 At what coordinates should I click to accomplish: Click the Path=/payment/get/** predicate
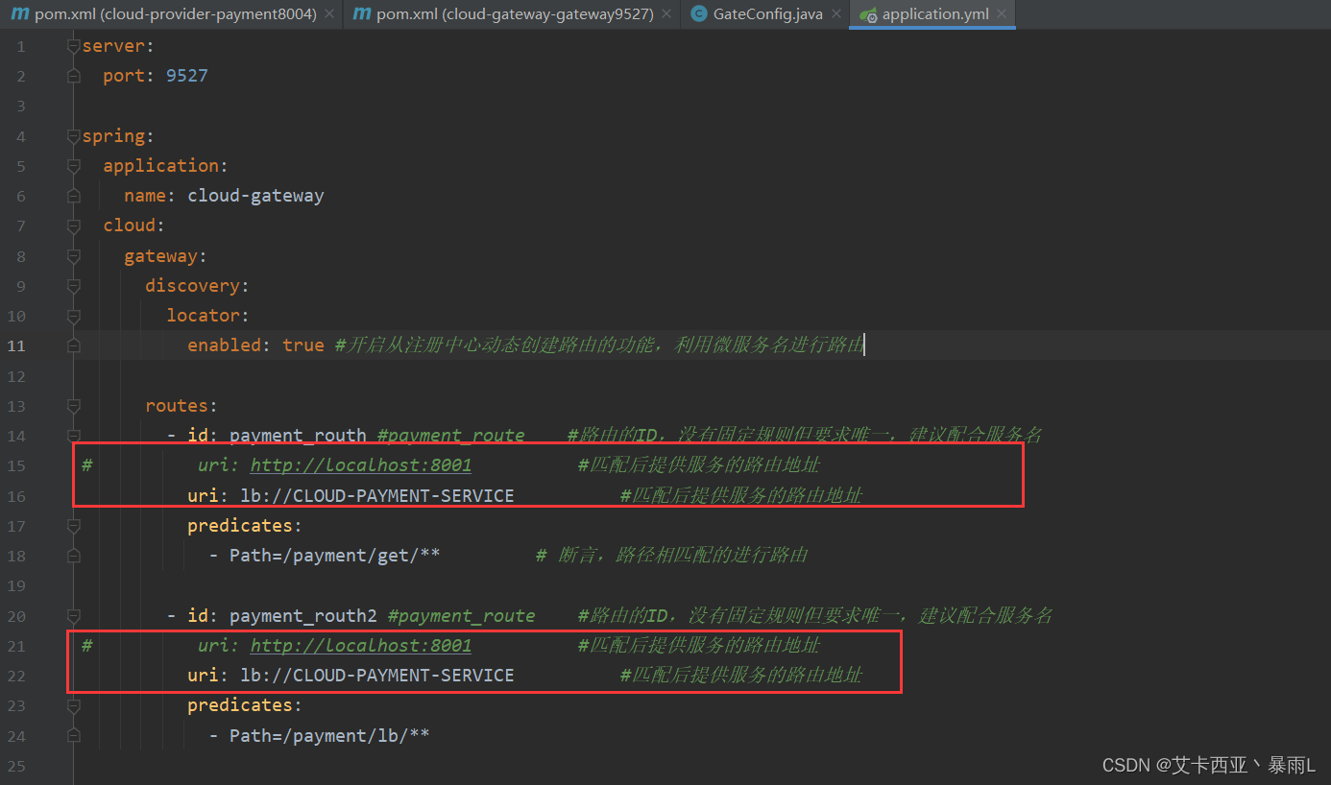tap(334, 556)
